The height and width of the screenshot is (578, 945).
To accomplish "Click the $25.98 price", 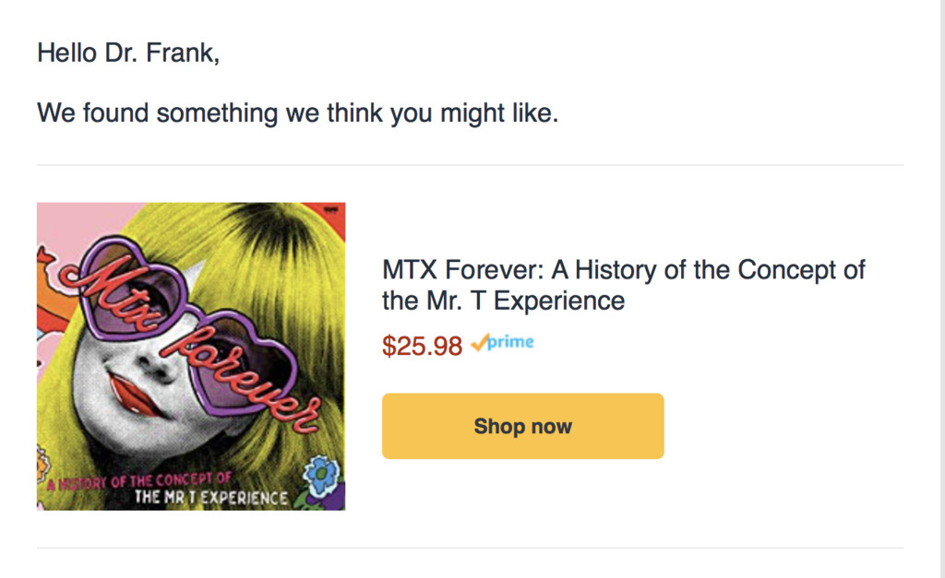I will click(422, 346).
